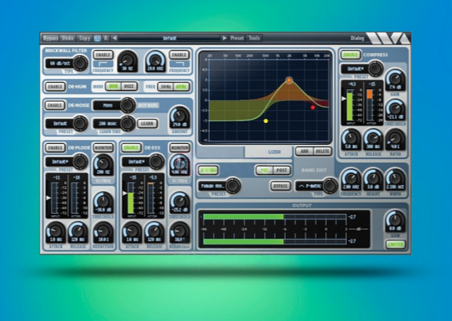Viewport: 452px width, 321px height.
Task: Go to previous preset with left arrow
Action: pos(114,38)
